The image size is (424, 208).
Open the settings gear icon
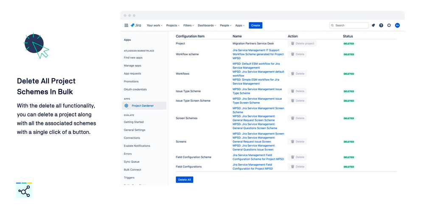pos(389,26)
